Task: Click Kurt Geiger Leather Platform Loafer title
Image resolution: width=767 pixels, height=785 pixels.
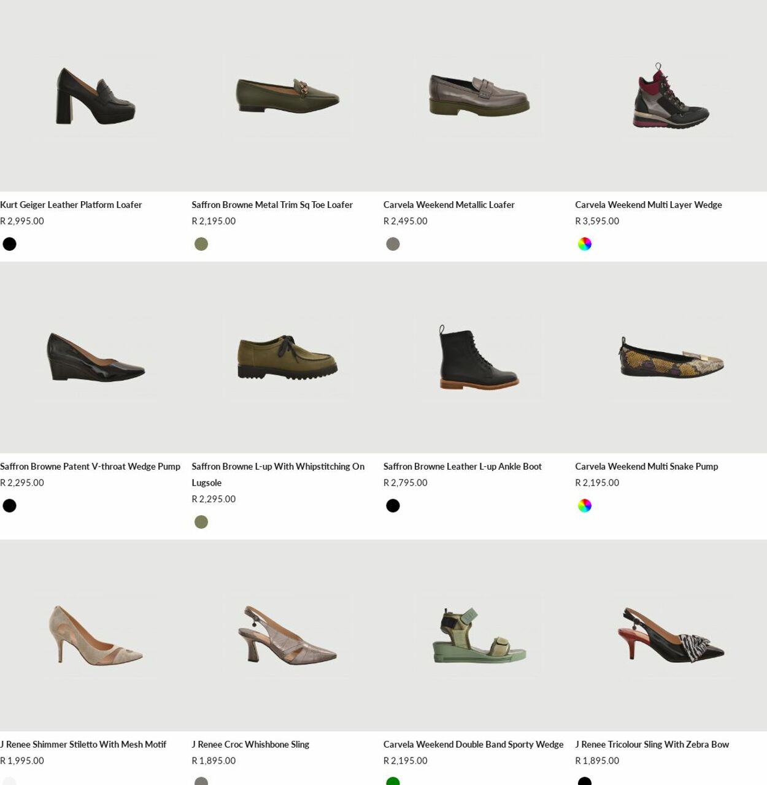Action: (x=71, y=205)
